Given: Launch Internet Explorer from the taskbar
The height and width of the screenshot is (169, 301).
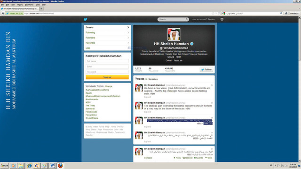Looking at the screenshot, I should tap(29, 166).
